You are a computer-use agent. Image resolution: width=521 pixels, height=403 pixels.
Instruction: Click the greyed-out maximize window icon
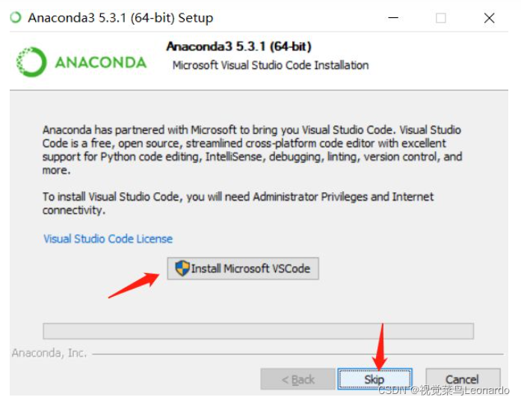(x=441, y=18)
